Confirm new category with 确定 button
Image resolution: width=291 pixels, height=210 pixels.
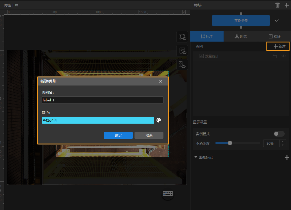coord(118,135)
